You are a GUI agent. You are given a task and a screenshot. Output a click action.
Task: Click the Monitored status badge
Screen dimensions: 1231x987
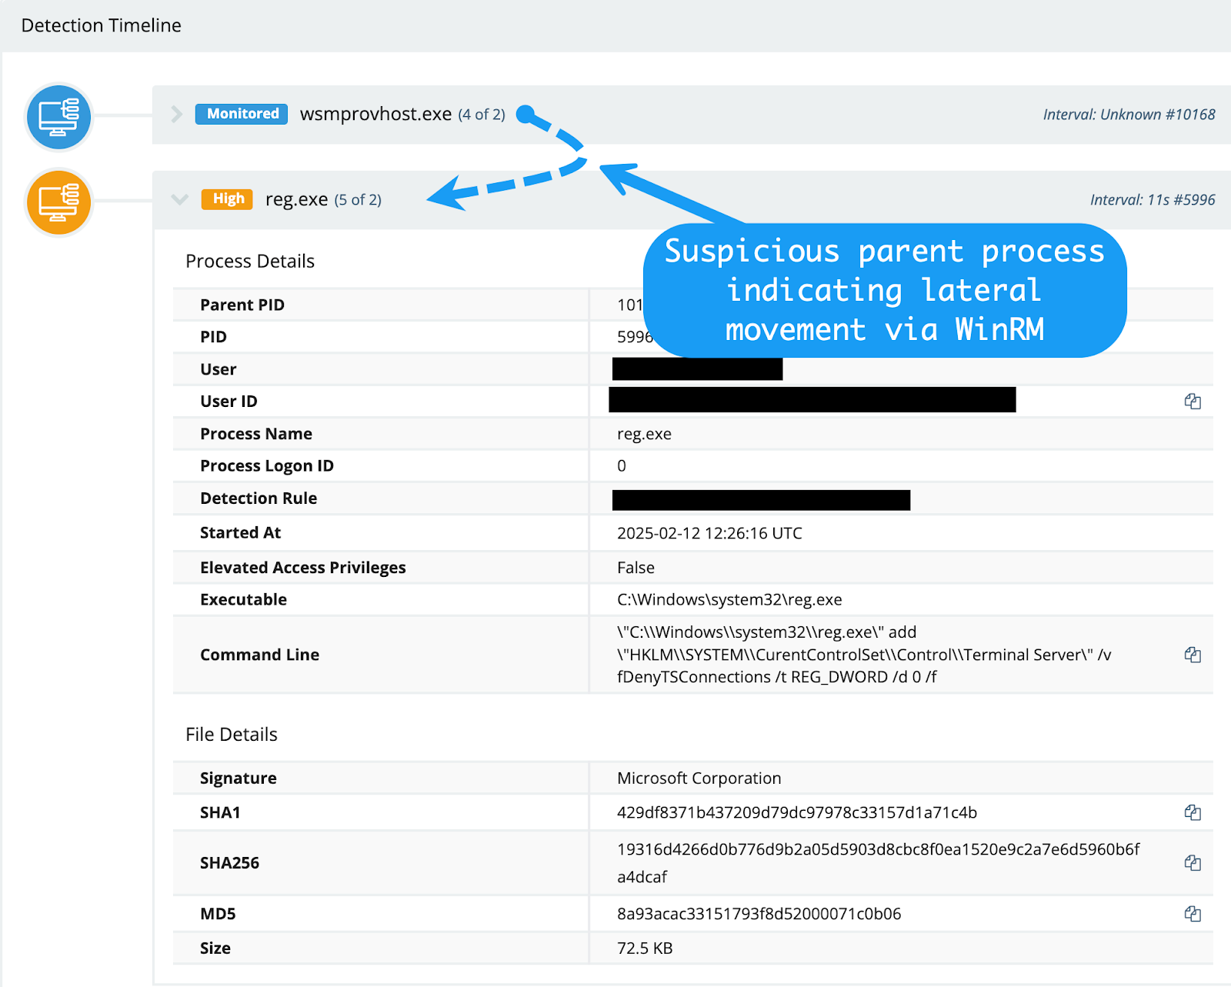pos(240,113)
